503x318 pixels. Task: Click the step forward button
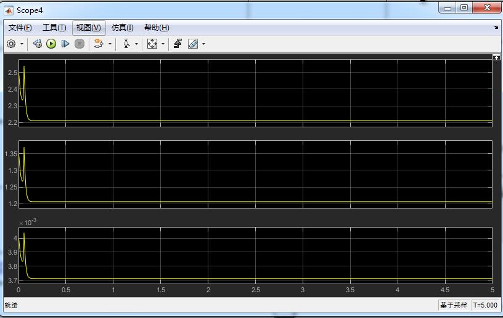[x=65, y=44]
